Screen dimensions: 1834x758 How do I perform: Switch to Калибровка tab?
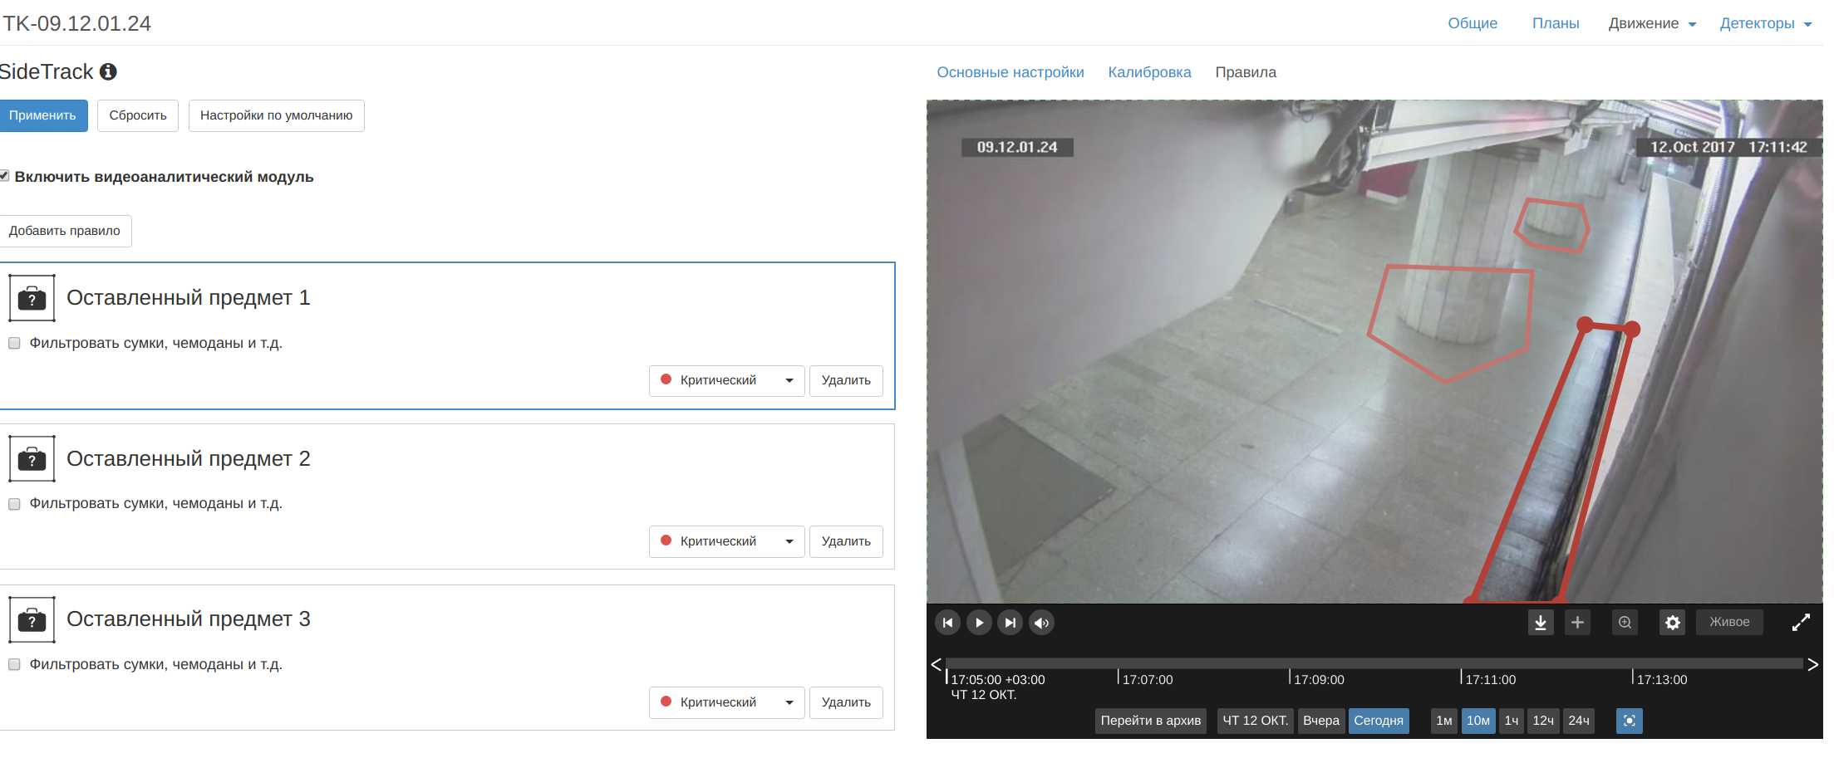point(1149,72)
